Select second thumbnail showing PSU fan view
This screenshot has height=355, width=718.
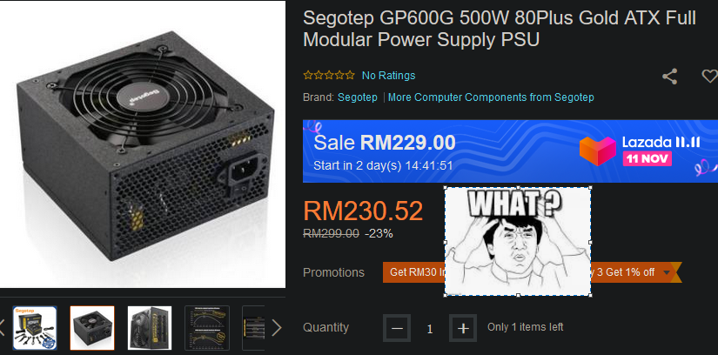[92, 328]
